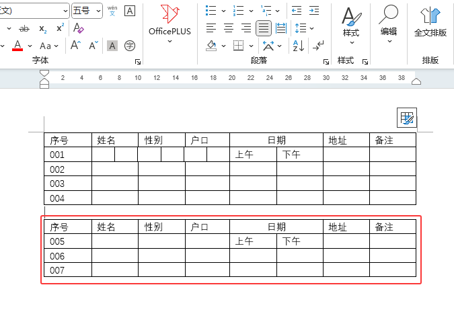Show or hide paragraph marks
454x320 pixels.
click(318, 46)
